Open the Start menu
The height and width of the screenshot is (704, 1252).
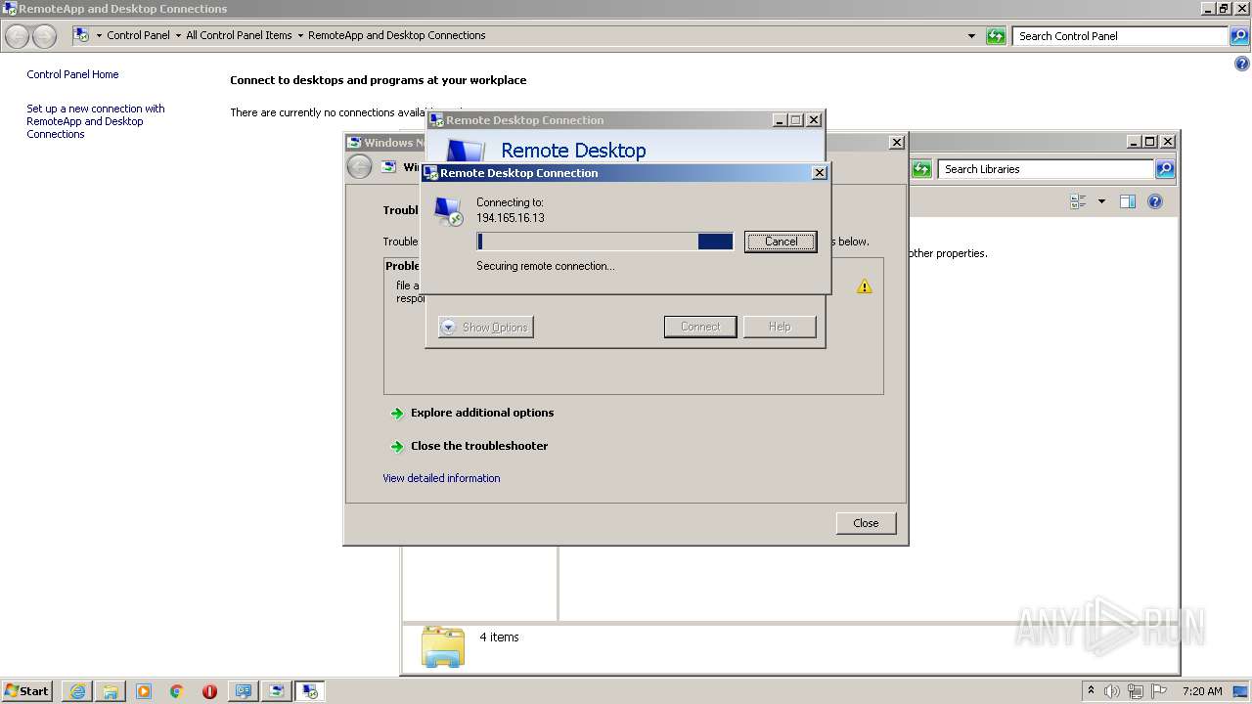click(x=26, y=691)
